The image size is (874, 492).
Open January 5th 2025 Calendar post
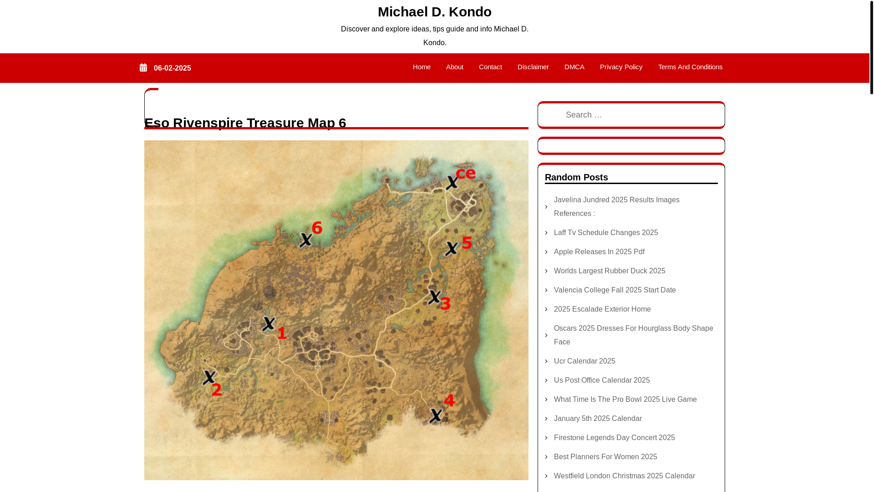click(598, 419)
